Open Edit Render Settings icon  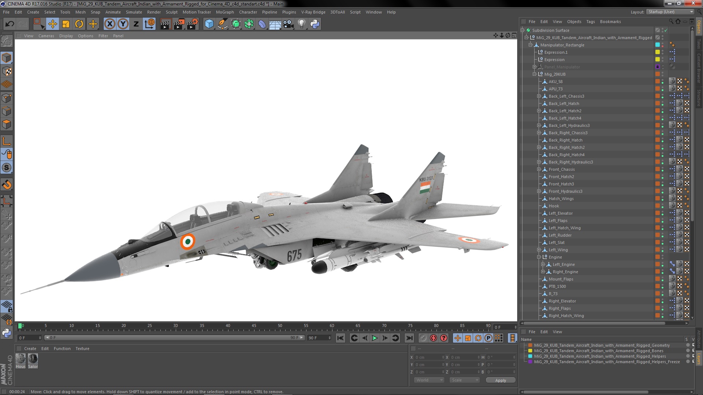coord(192,24)
